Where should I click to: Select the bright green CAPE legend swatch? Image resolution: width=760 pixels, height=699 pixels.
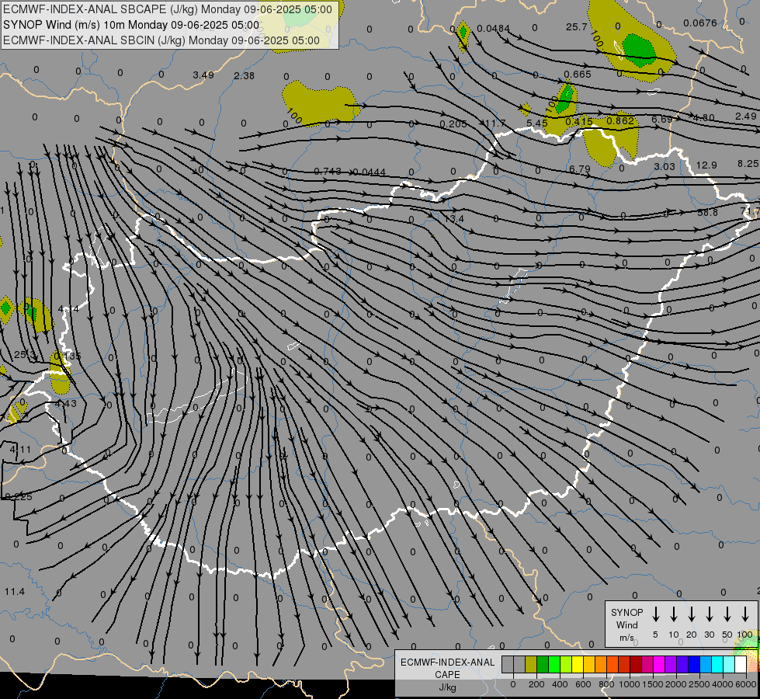pyautogui.click(x=554, y=664)
